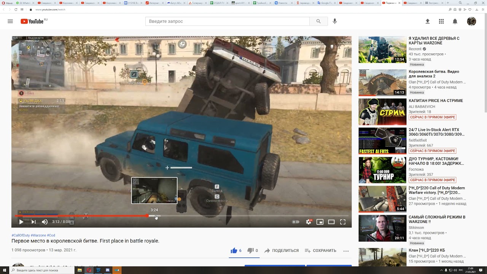Click the СОХРАНИТЬ save button
Image resolution: width=487 pixels, height=274 pixels.
coord(320,250)
